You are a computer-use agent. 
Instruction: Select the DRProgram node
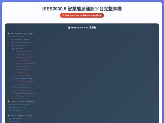tap(16, 119)
